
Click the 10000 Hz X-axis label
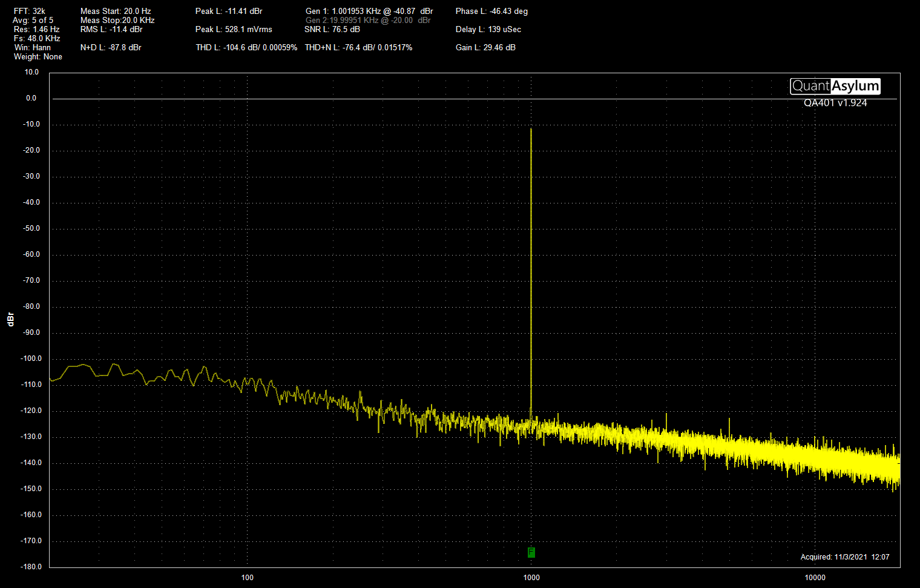coord(815,577)
